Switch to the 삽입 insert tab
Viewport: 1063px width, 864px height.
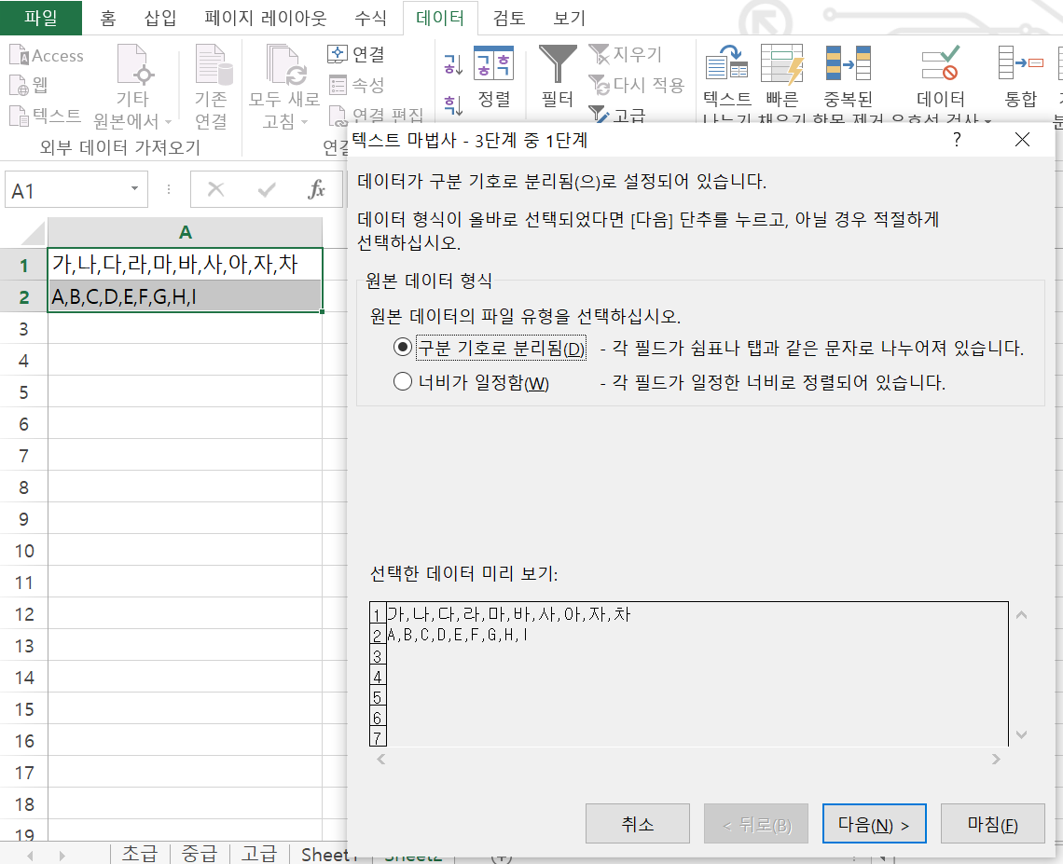click(x=160, y=19)
